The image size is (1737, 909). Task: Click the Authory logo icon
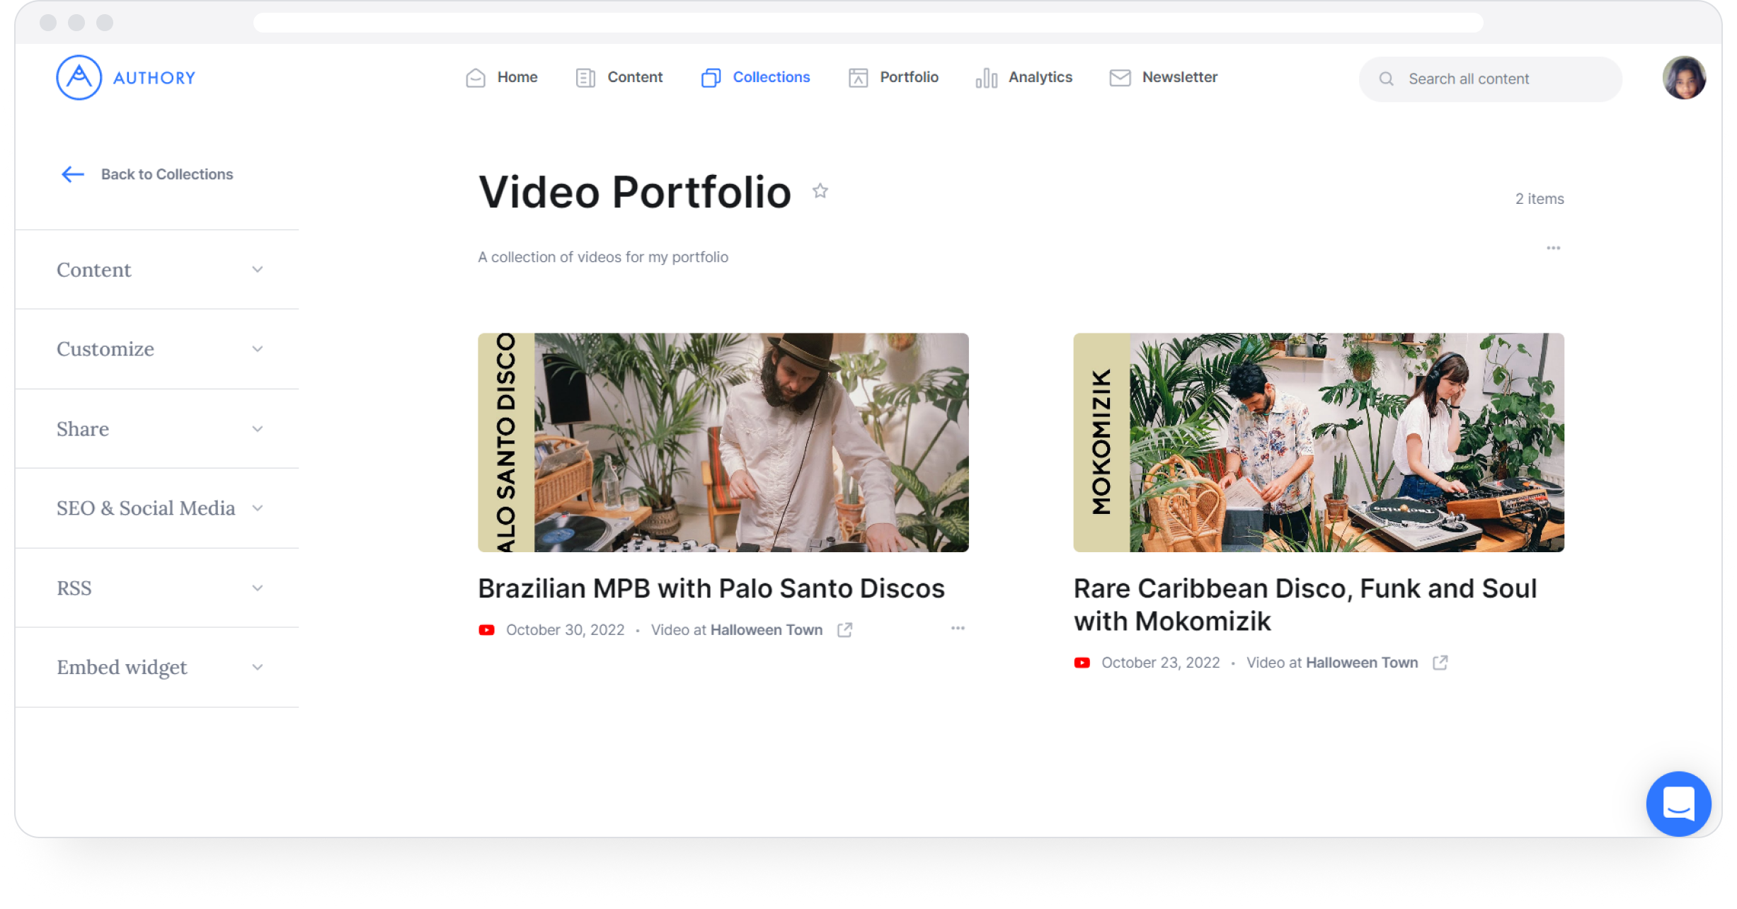pos(79,78)
